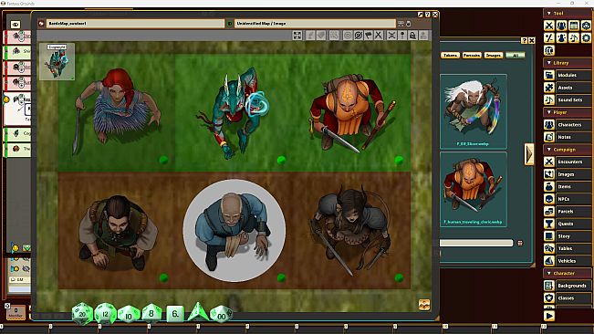Open the dice/color tool icon in Tool section
This screenshot has height=334, width=594.
[x=586, y=26]
